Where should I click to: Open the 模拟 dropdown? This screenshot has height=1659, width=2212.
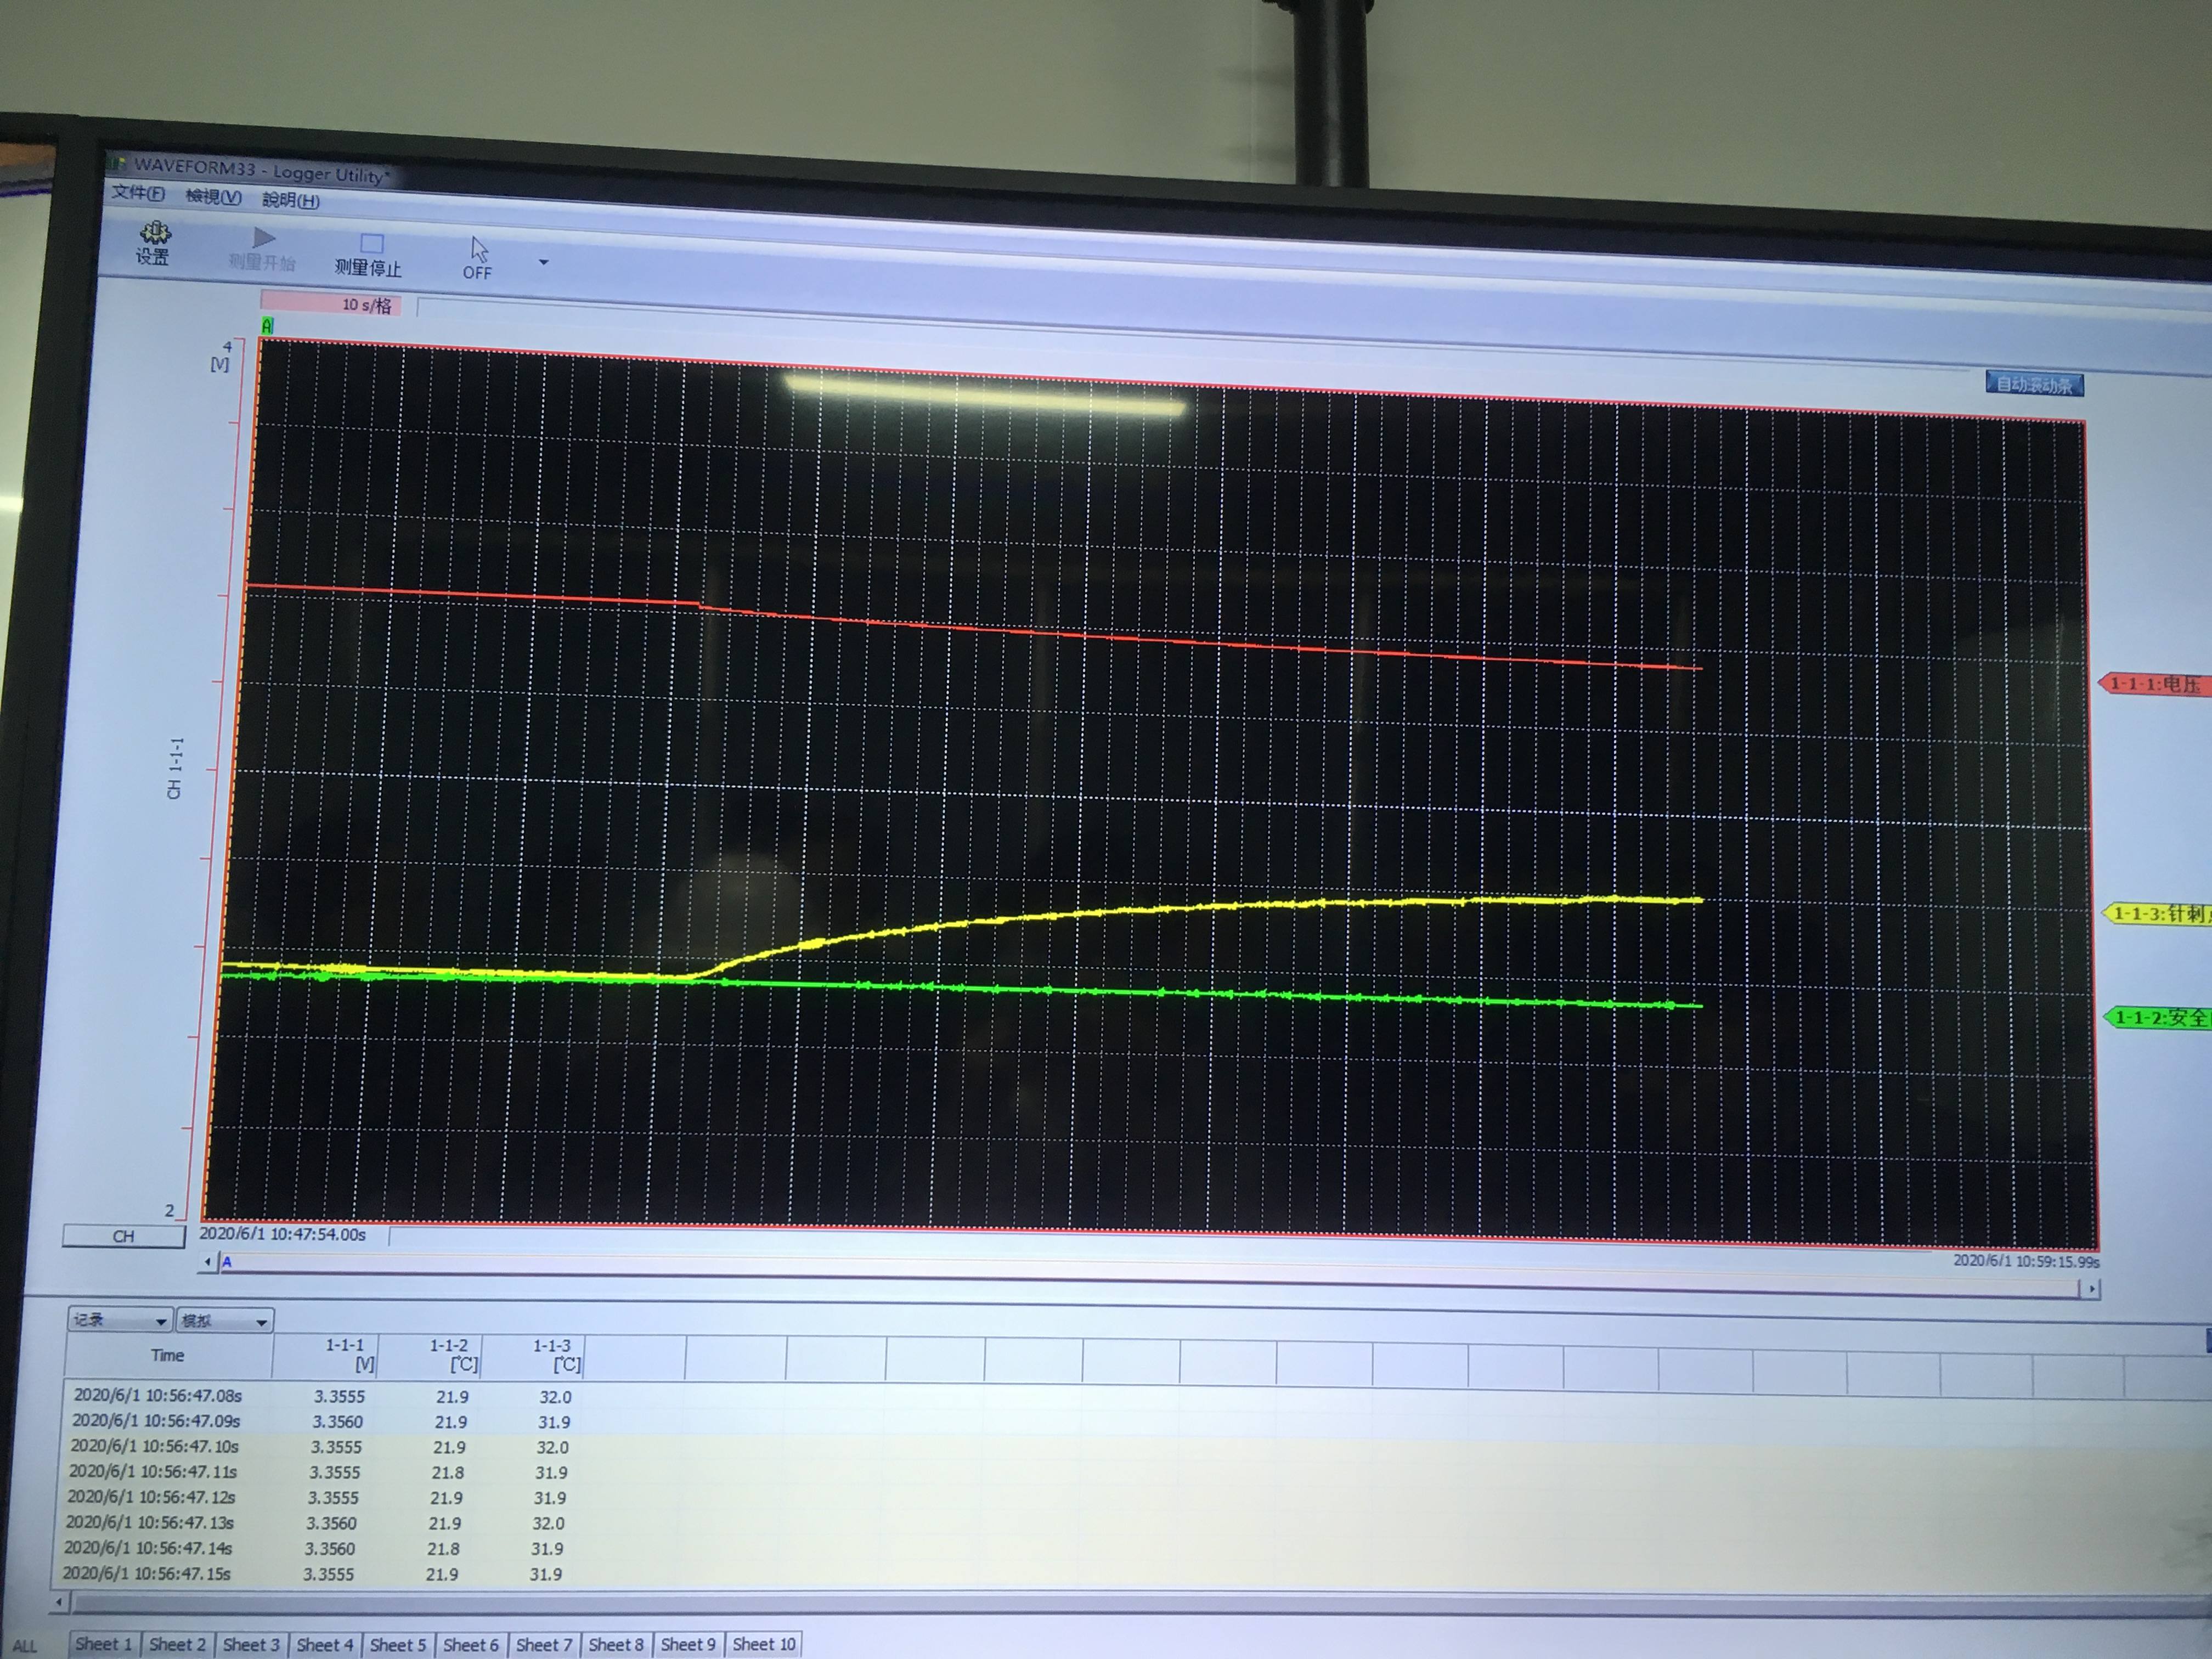pos(224,1321)
